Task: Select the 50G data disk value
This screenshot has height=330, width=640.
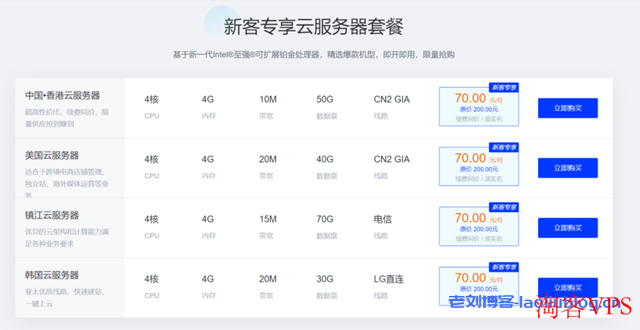Action: [325, 99]
